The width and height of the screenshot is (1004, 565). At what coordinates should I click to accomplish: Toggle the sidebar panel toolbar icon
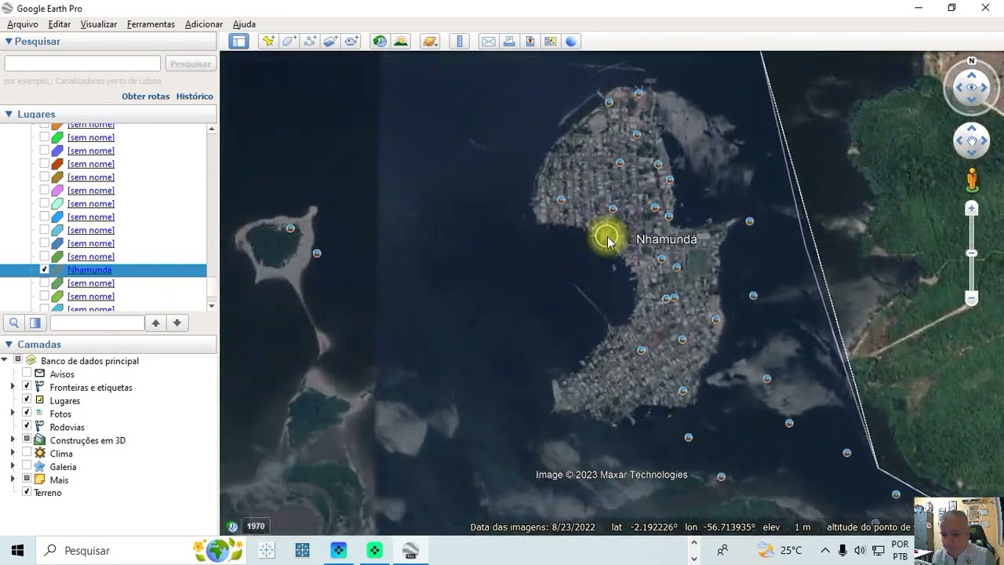pos(239,42)
